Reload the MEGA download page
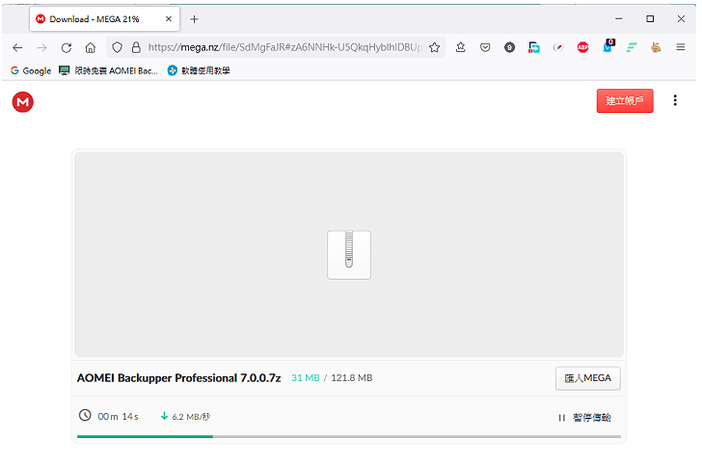The image size is (702, 468). 67,47
